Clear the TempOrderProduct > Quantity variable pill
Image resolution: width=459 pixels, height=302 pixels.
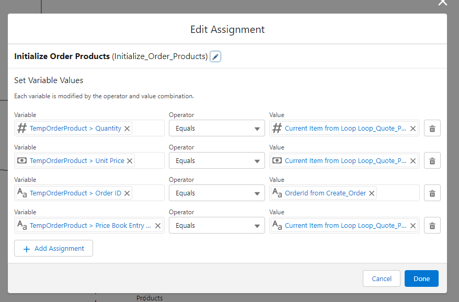[x=127, y=129]
